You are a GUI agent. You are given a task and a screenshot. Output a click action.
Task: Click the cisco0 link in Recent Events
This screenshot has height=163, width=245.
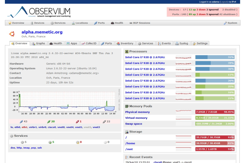157,162
